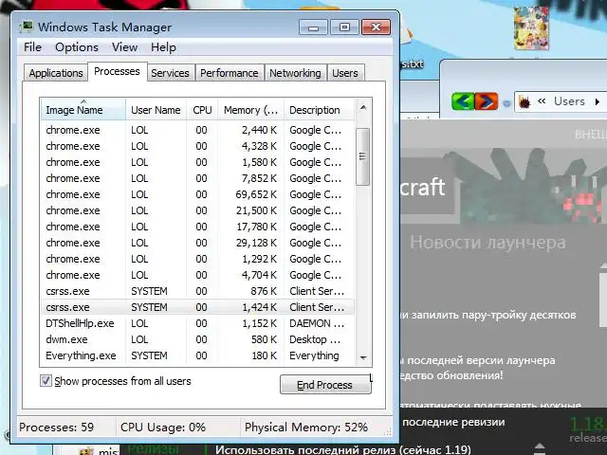
Task: Click the End Process button
Action: tap(324, 385)
